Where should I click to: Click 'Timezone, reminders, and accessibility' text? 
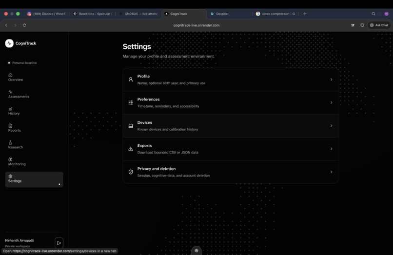pos(168,106)
